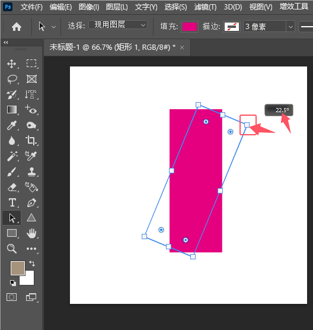Select the Eyedropper tool

(12, 125)
